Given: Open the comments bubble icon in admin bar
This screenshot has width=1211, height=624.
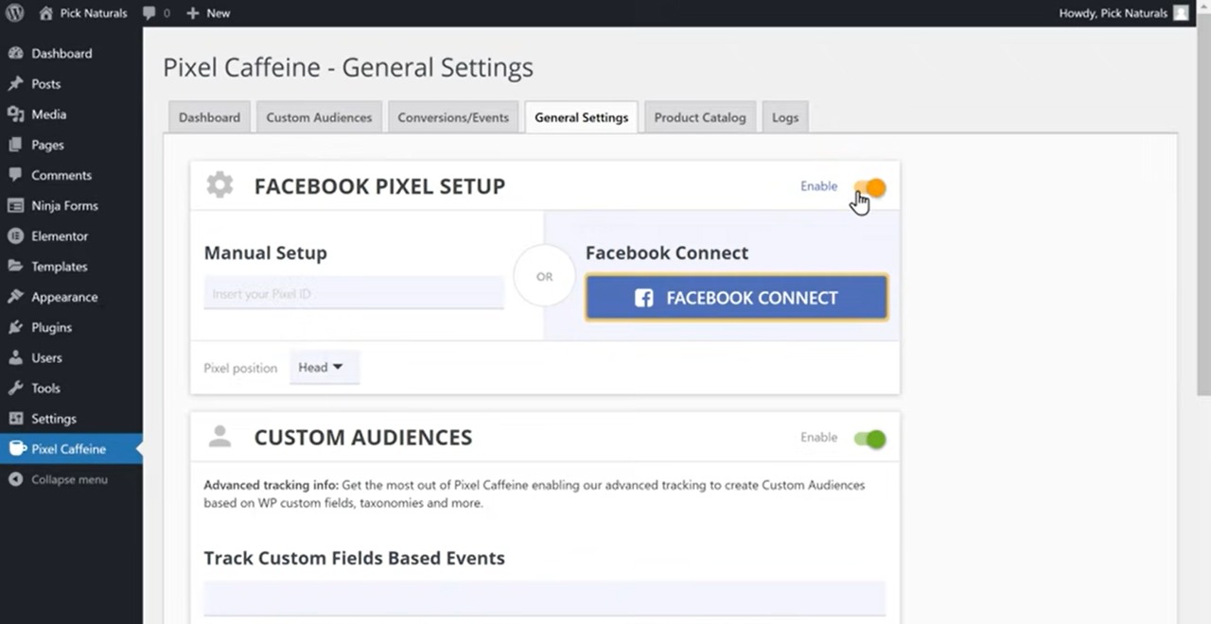Looking at the screenshot, I should pos(149,13).
